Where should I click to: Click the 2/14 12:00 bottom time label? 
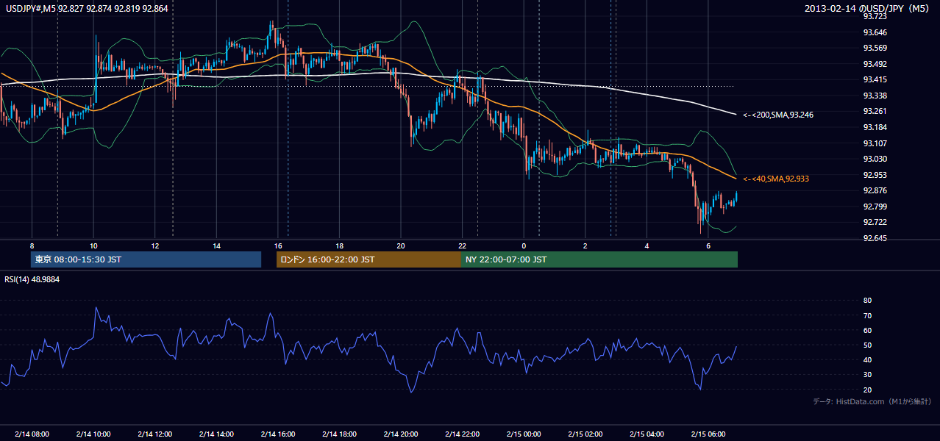(154, 434)
